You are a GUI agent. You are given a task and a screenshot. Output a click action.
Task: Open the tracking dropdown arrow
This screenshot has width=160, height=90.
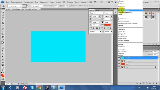click(x=112, y=19)
